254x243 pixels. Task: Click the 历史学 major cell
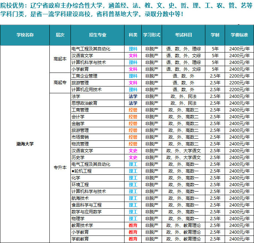click(x=98, y=158)
